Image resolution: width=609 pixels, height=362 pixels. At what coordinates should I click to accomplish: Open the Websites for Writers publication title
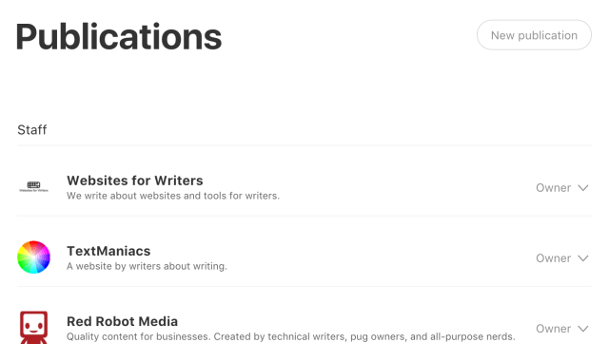(x=135, y=181)
